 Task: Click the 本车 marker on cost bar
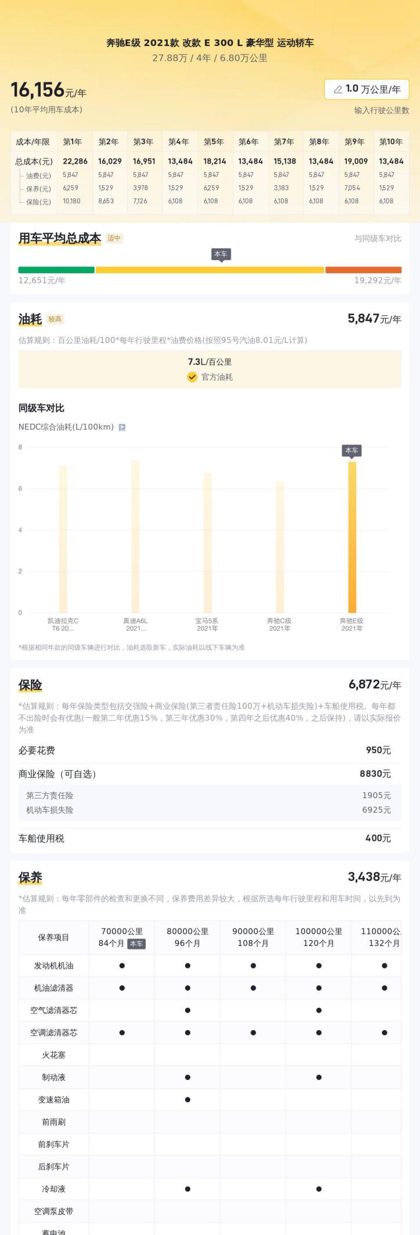point(221,255)
